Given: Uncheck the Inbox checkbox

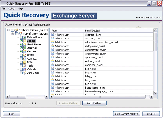Looking at the screenshot, I should pos(21,41).
